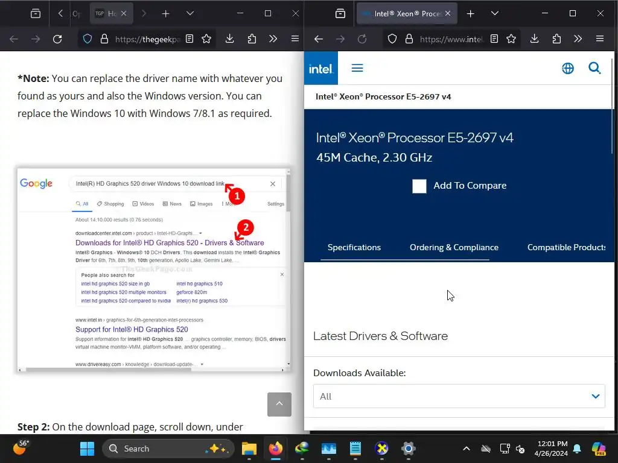Click reload in the left Firefox window
This screenshot has height=463, width=618.
[x=57, y=39]
